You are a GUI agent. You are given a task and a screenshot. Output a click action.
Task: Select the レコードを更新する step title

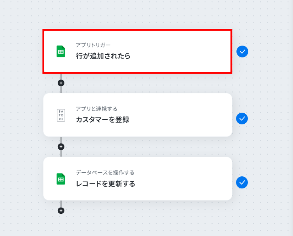[x=105, y=184]
